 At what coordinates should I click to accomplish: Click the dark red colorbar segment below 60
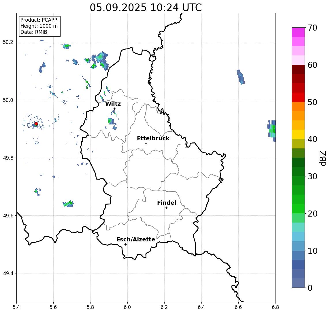(298, 69)
